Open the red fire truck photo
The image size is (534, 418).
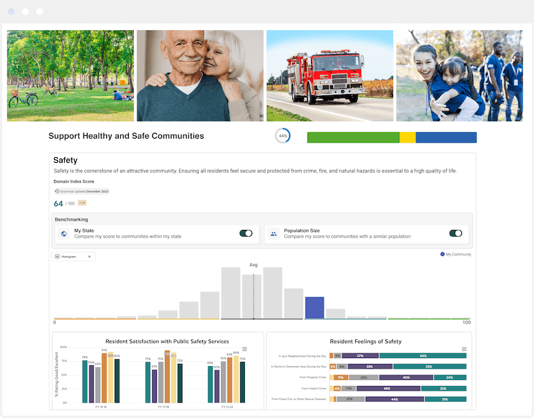tap(330, 75)
